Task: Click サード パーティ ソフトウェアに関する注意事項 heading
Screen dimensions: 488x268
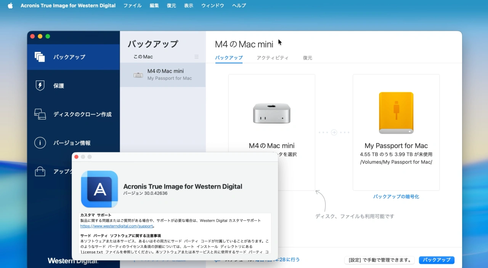Action: coord(120,236)
